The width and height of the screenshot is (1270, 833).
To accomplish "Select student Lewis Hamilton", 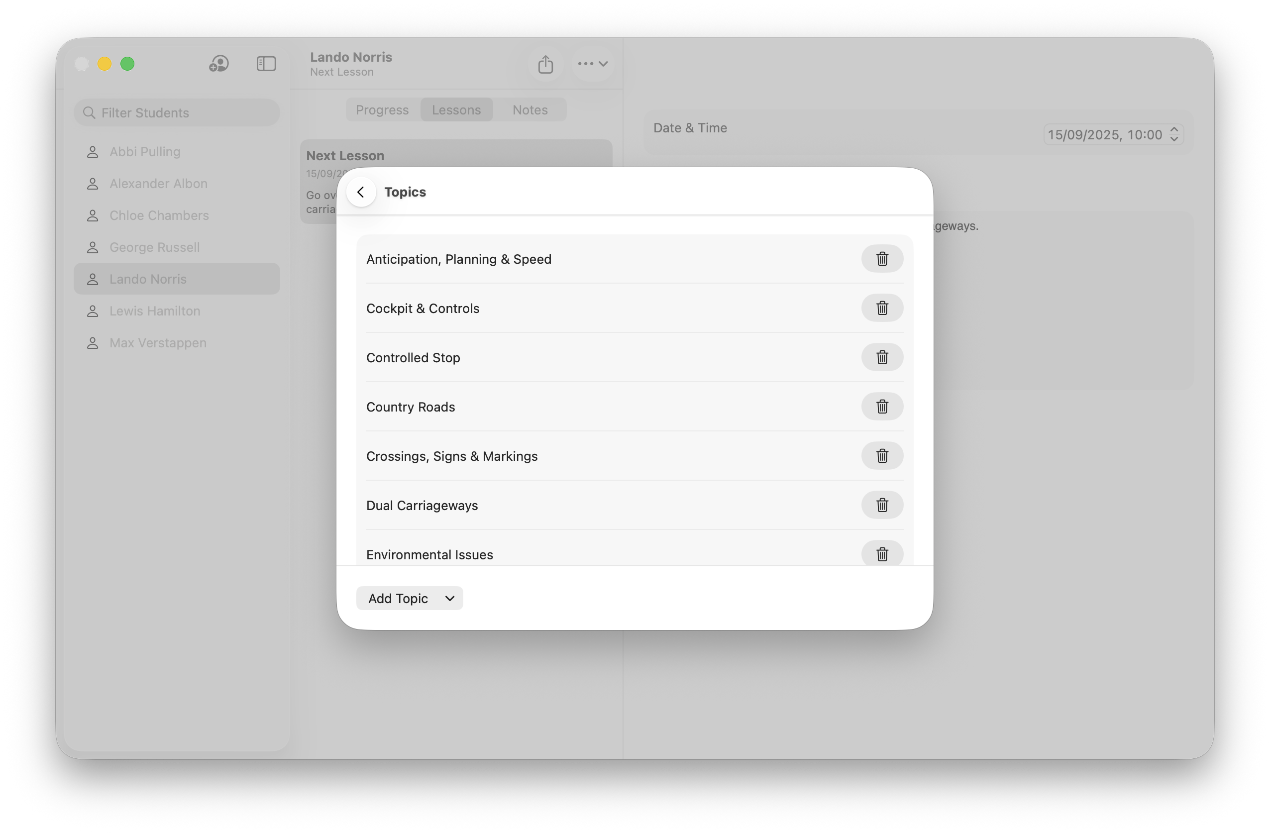I will point(155,311).
